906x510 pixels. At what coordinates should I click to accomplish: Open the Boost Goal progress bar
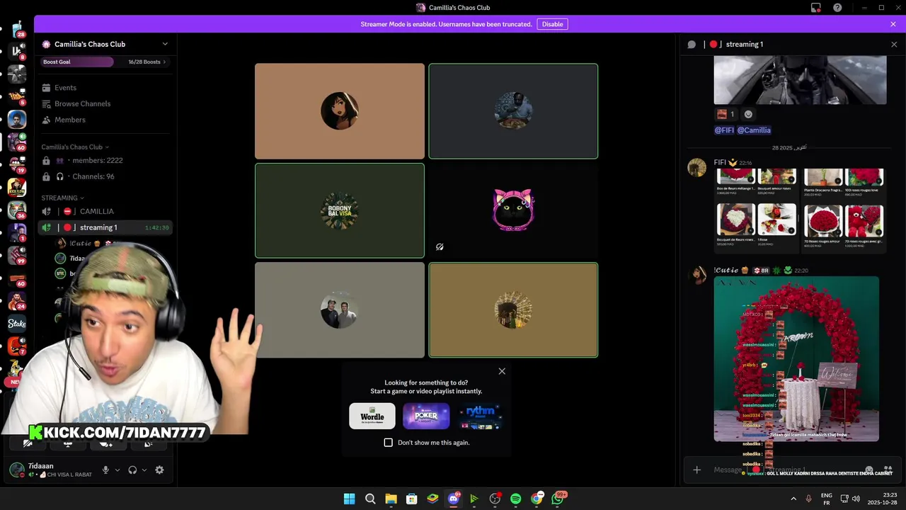pos(76,62)
